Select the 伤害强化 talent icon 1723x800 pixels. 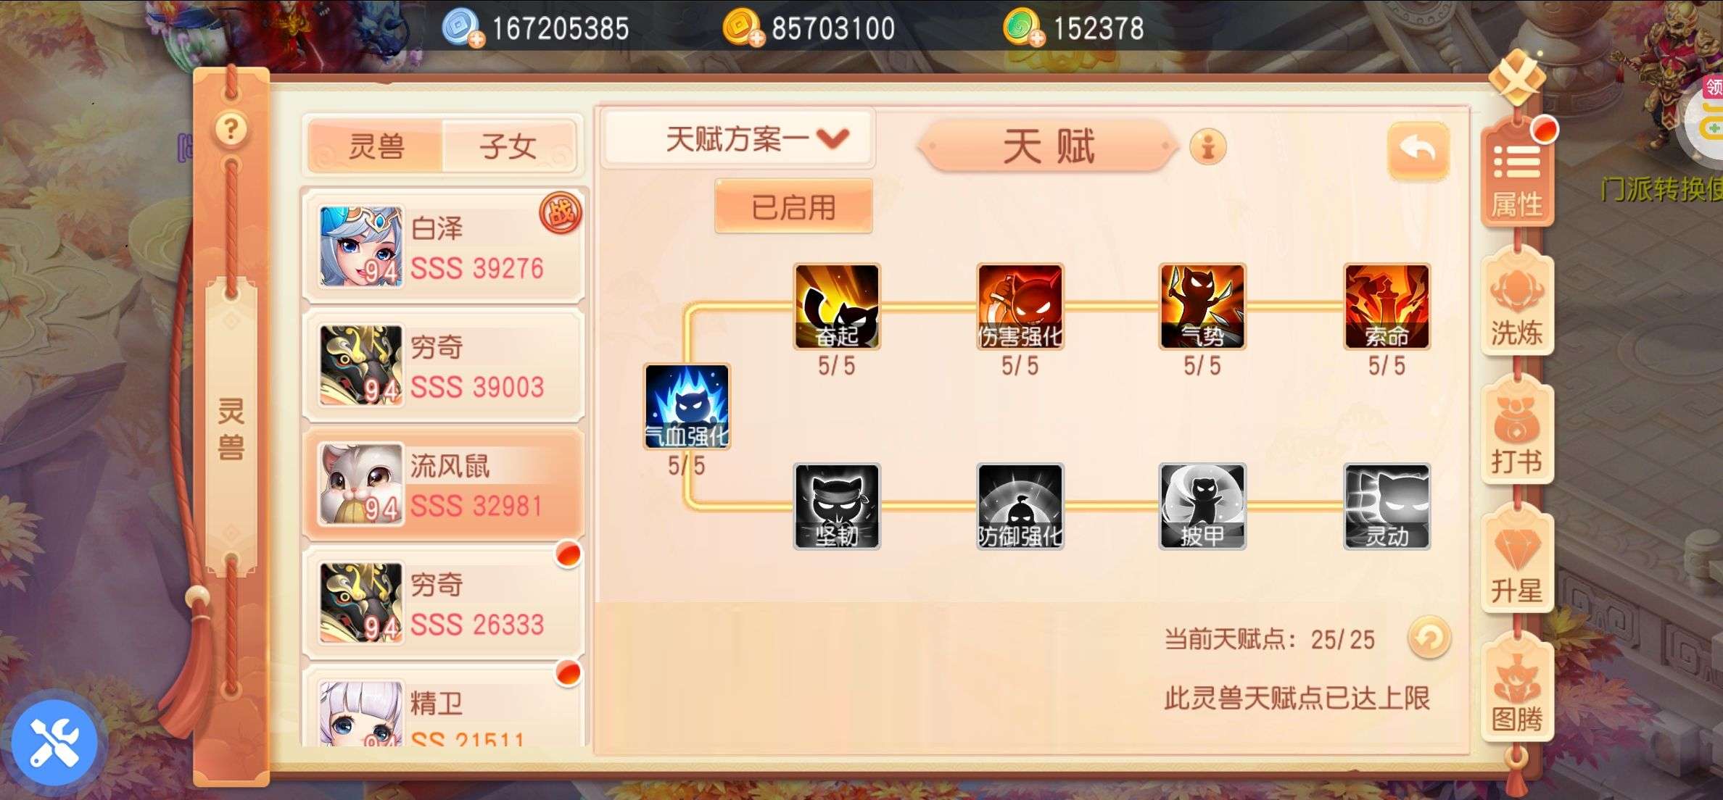[x=1020, y=307]
